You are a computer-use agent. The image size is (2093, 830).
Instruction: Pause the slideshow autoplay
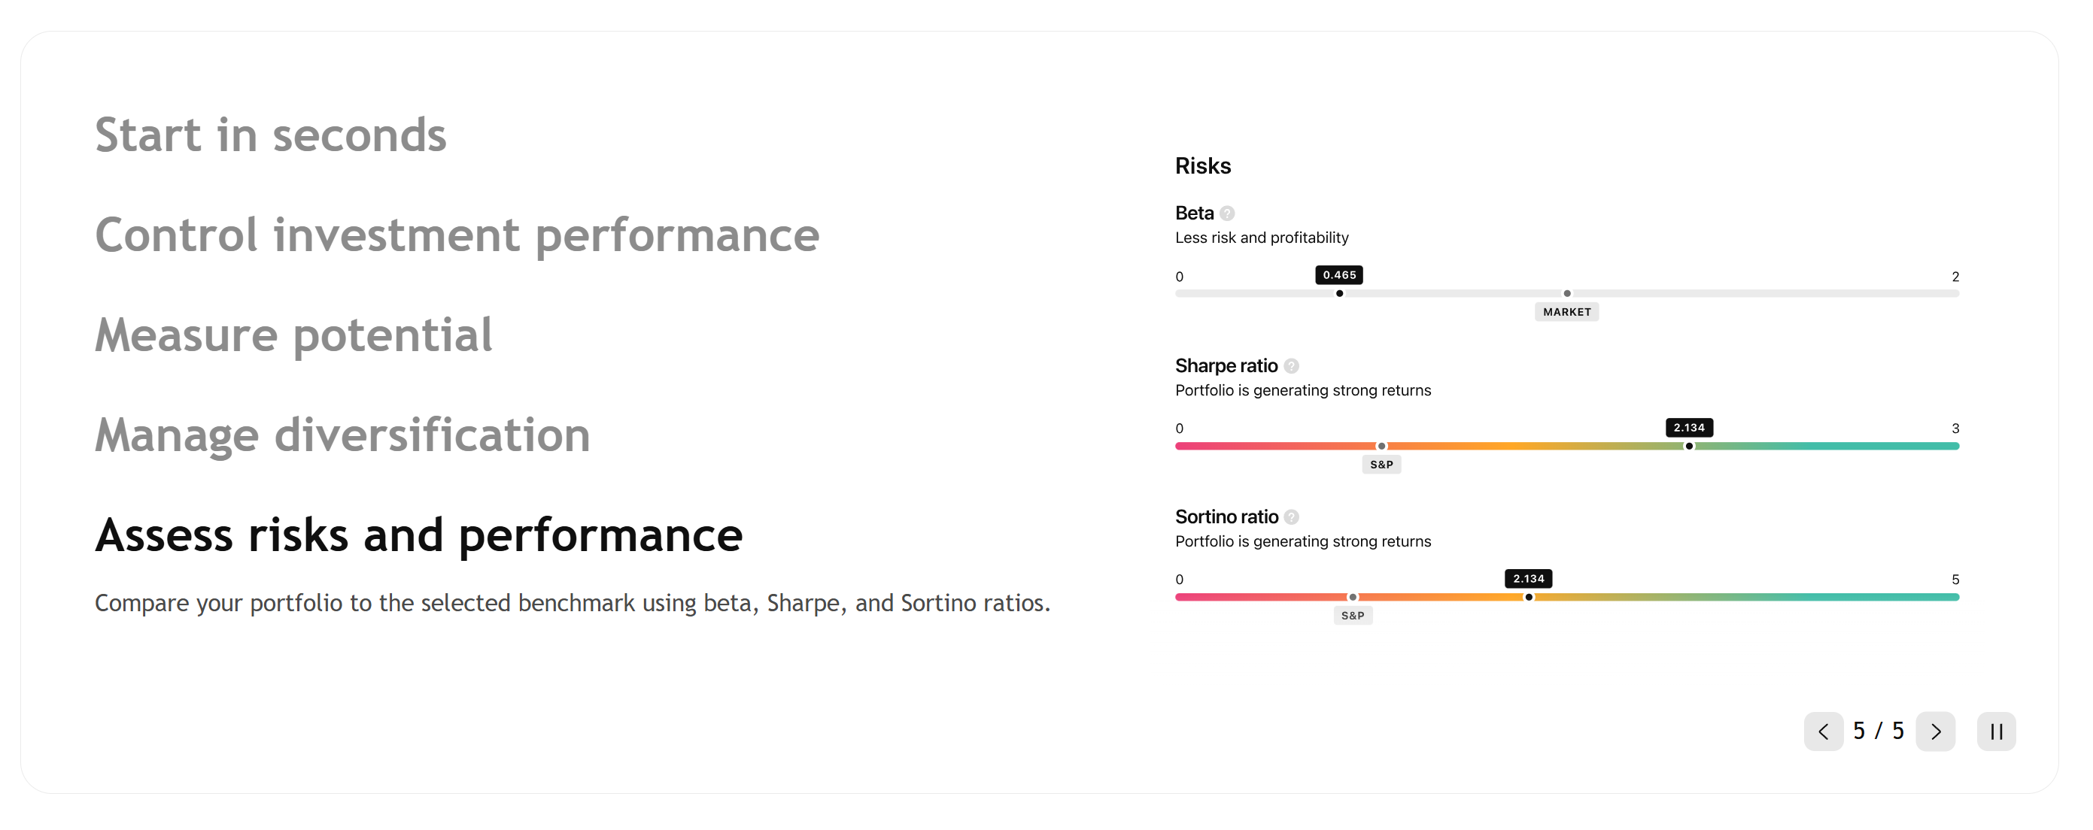coord(1995,732)
